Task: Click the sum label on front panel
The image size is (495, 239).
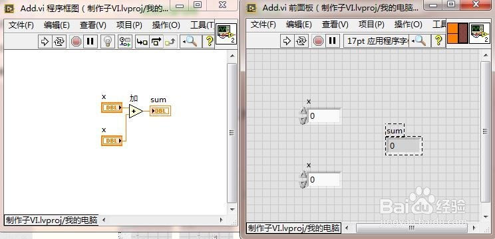Action: pyautogui.click(x=395, y=131)
